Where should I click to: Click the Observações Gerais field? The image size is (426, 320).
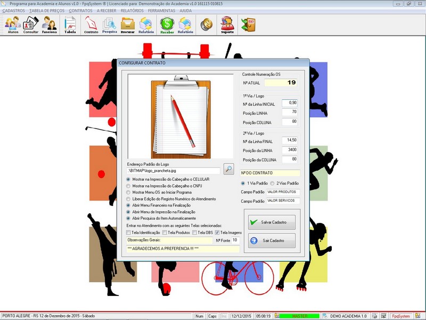point(169,241)
